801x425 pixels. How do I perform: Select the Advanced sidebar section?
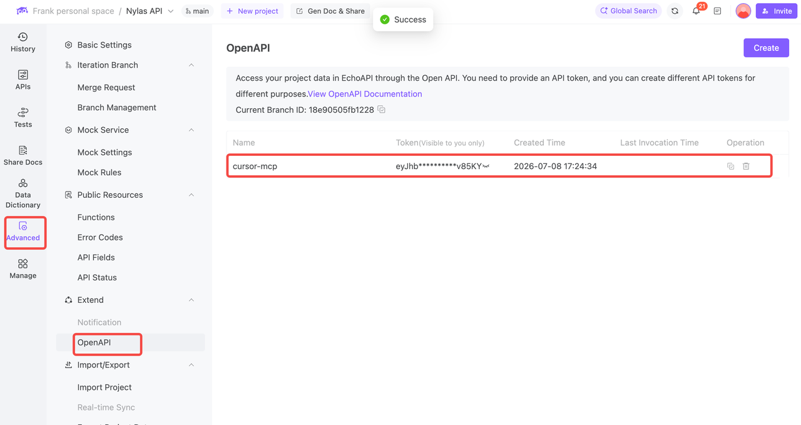tap(23, 232)
